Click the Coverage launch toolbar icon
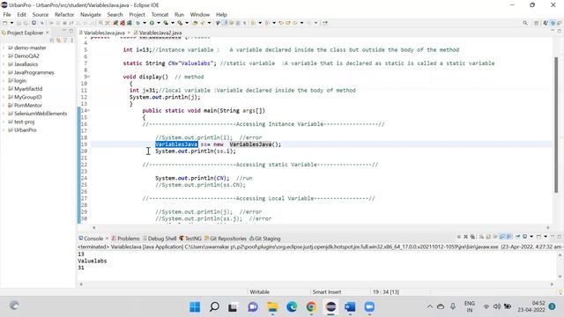This screenshot has width=564, height=317. 166,23
